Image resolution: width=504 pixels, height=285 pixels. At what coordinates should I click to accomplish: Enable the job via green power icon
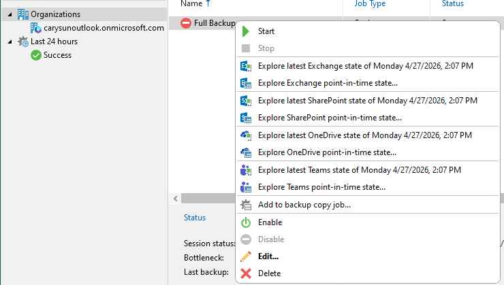(x=246, y=222)
